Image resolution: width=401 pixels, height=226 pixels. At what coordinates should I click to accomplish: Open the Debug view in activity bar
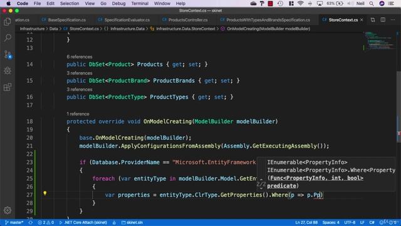coord(8,71)
